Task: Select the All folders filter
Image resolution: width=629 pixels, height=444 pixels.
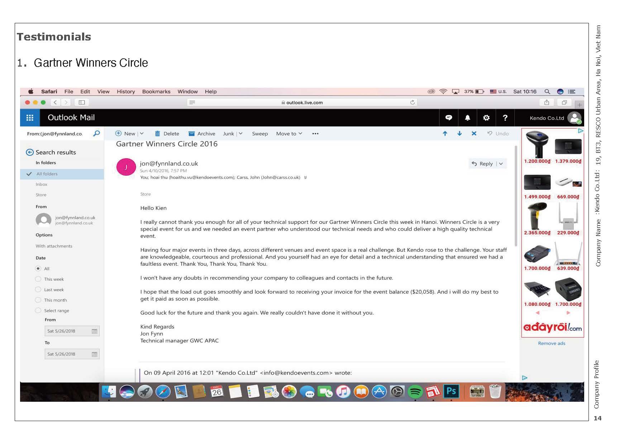Action: click(62, 174)
